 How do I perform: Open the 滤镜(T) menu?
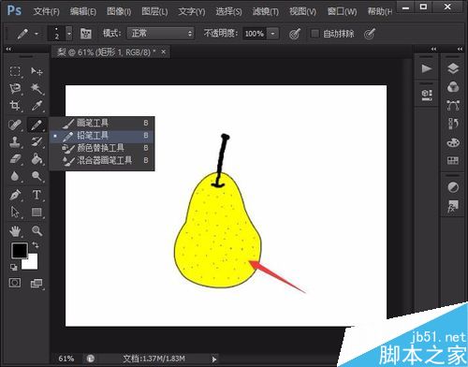coord(266,11)
